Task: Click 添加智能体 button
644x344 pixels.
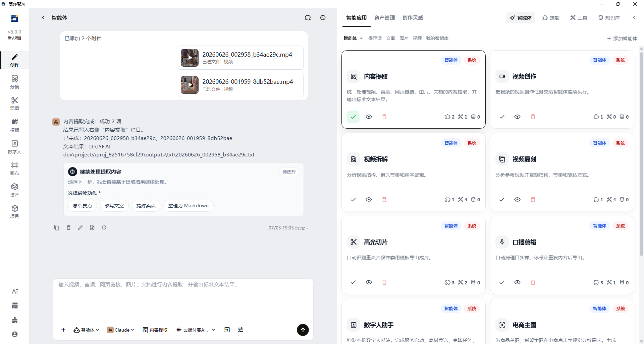Action: [622, 39]
